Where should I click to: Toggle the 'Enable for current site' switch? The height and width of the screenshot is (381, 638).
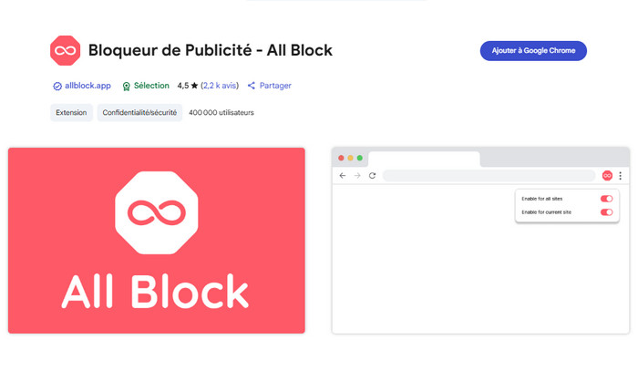pyautogui.click(x=606, y=212)
